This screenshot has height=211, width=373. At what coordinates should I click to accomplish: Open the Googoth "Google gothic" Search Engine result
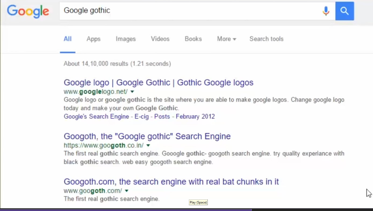[x=147, y=136]
